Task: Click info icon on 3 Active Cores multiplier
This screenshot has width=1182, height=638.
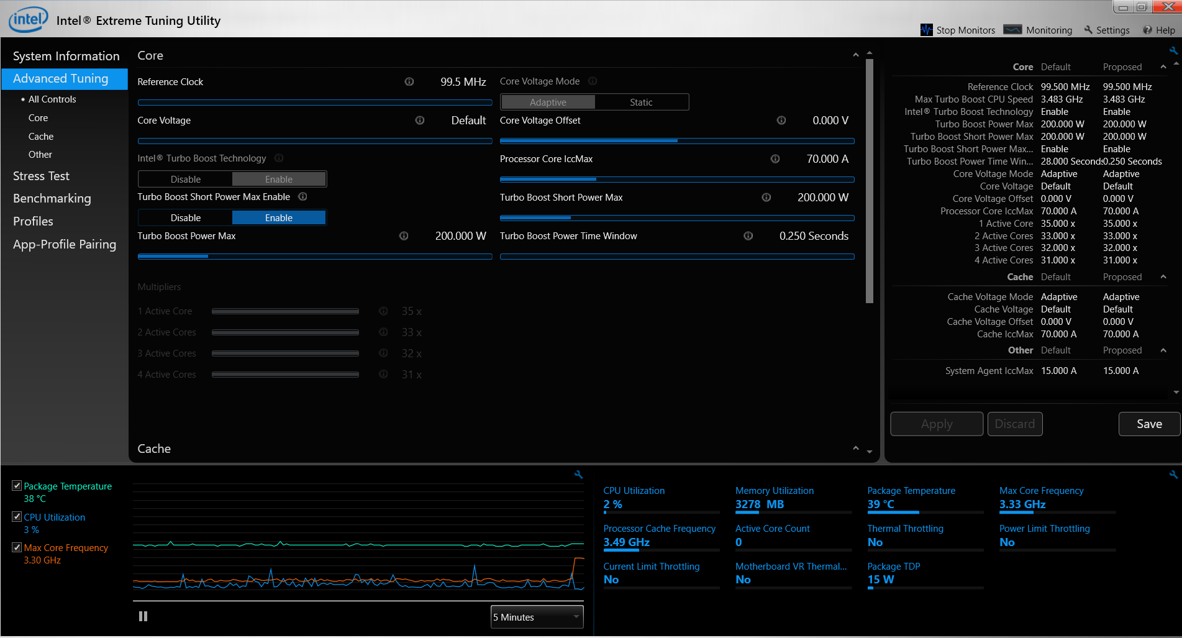Action: pos(383,353)
